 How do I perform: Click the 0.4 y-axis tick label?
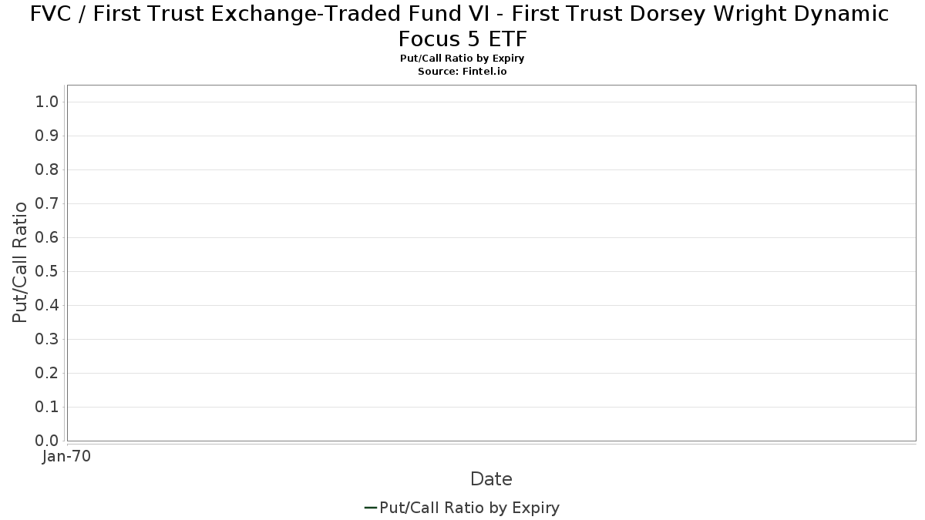(47, 305)
